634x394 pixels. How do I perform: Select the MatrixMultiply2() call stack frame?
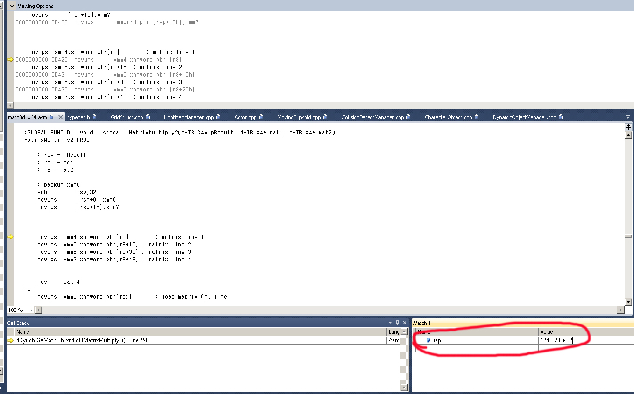(x=82, y=340)
